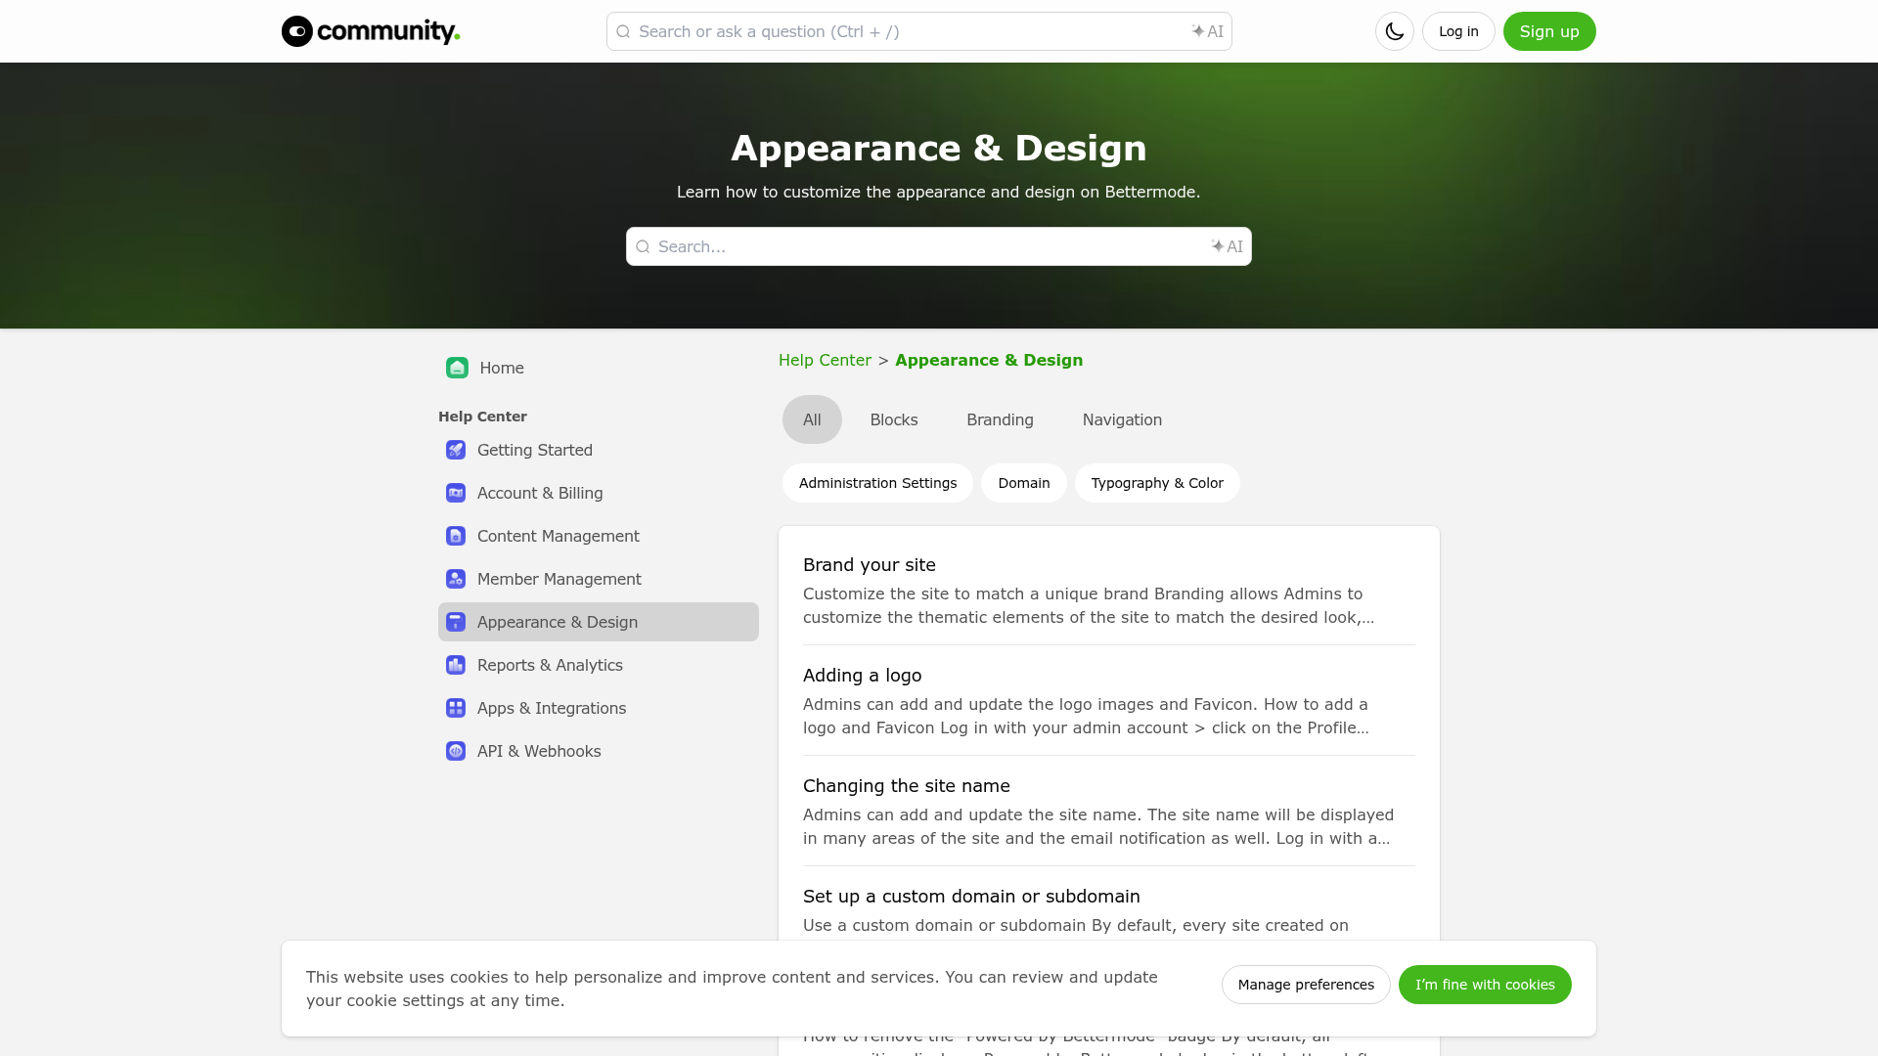Select the Navigation filter tab
This screenshot has height=1056, width=1878.
click(1122, 419)
